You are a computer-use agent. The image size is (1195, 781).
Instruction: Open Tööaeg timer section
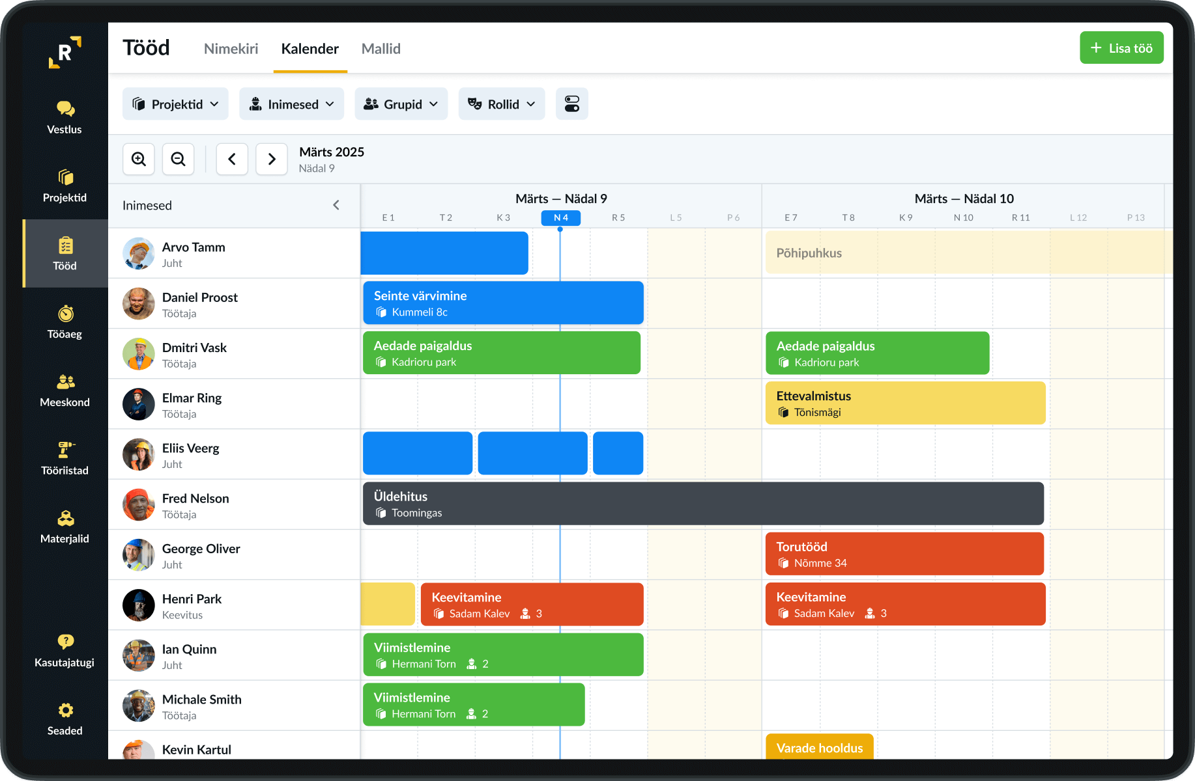pos(65,323)
